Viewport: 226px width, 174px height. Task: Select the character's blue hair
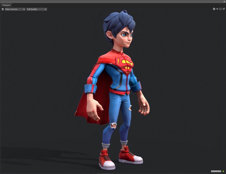coord(117,21)
